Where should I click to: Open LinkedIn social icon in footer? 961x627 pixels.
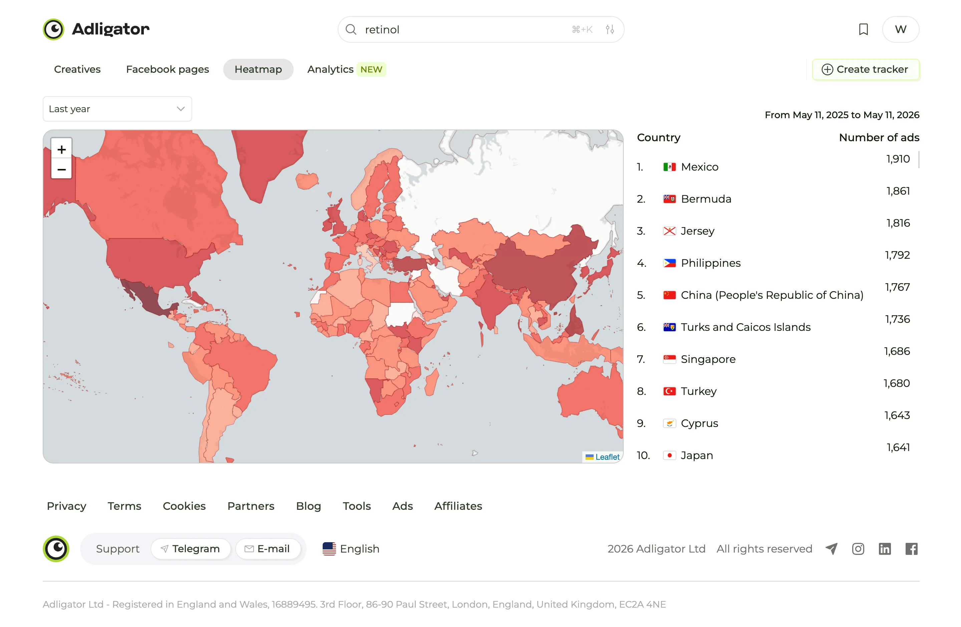[884, 549]
